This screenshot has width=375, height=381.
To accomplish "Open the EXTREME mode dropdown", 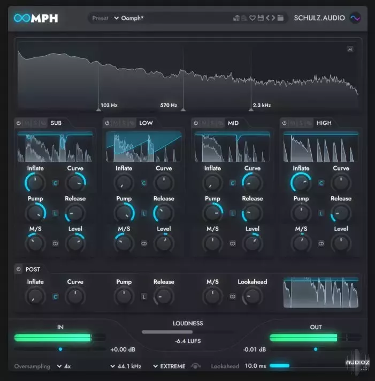I will click(169, 367).
